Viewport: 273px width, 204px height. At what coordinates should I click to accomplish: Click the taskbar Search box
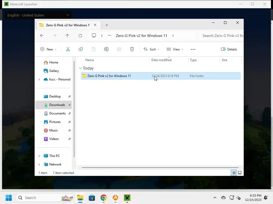(45, 198)
